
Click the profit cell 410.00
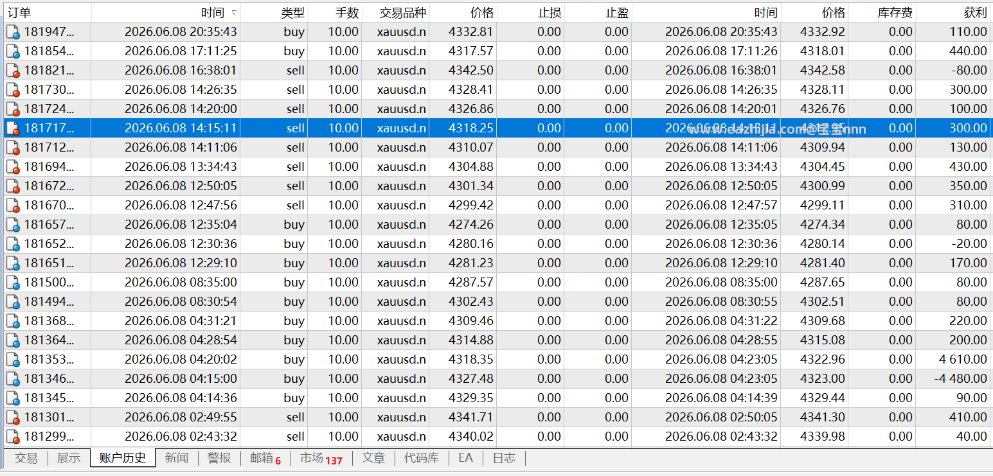(968, 418)
